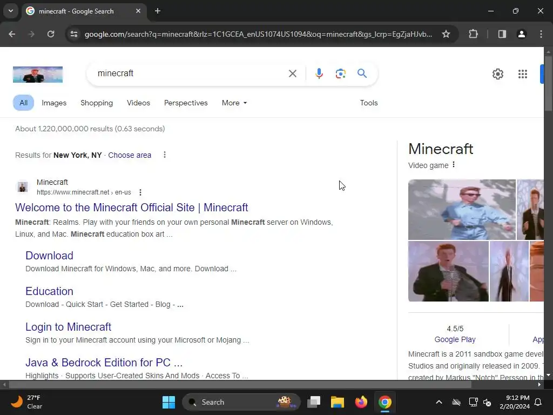553x415 pixels.
Task: Switch to the Perspectives tab
Action: tap(186, 103)
